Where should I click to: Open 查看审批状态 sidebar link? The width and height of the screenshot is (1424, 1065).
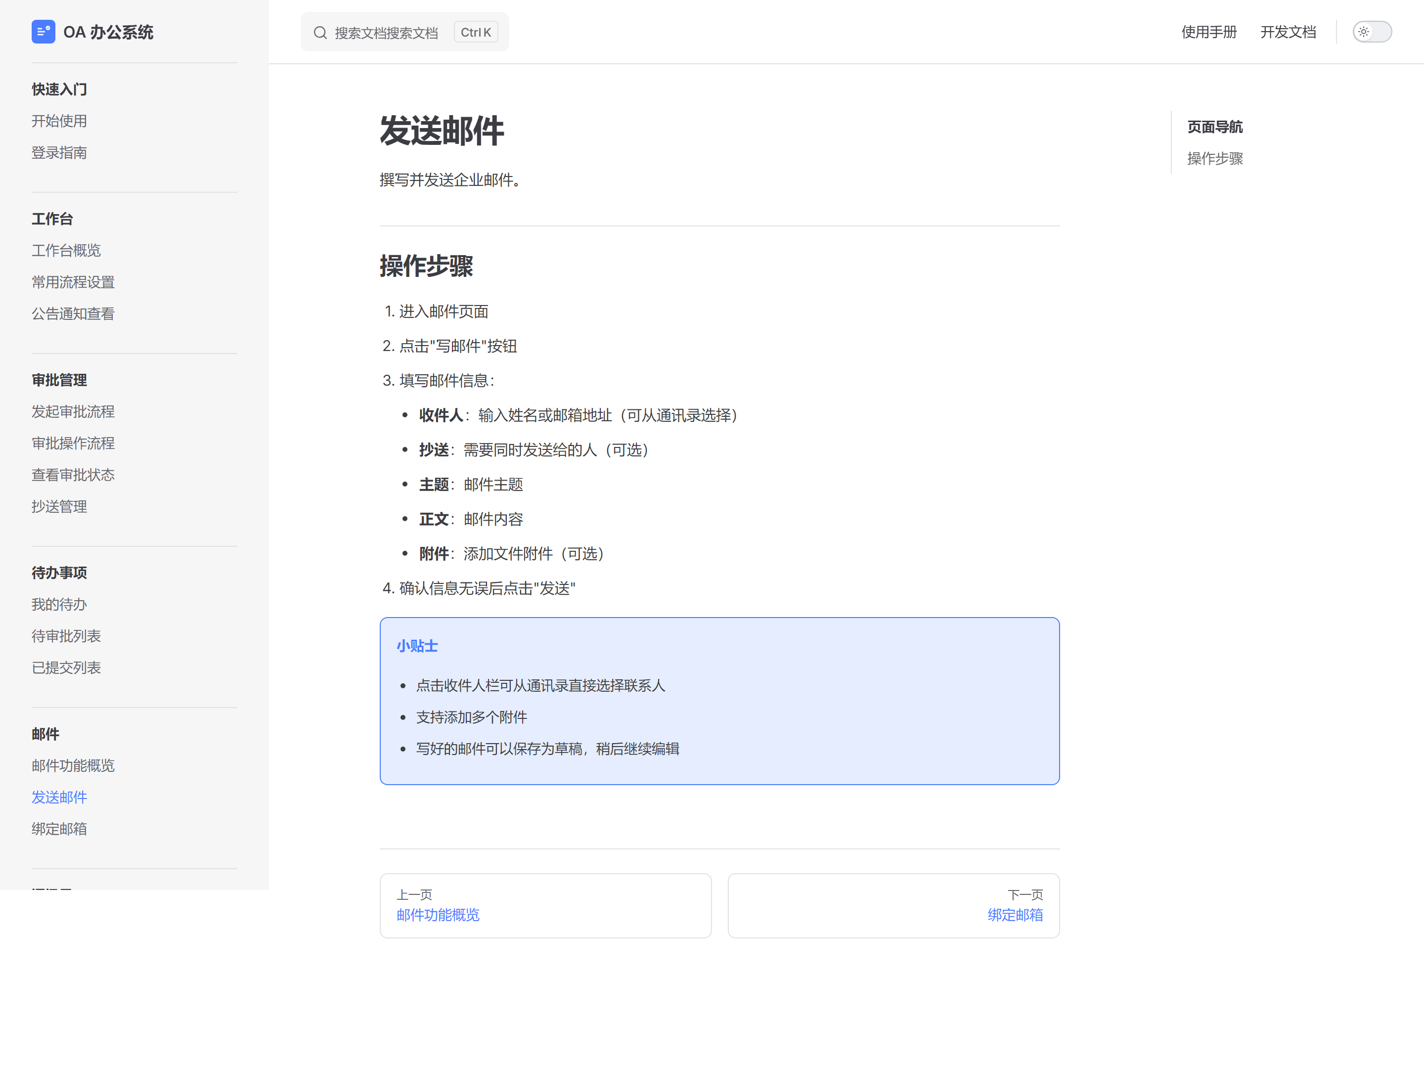pyautogui.click(x=73, y=475)
